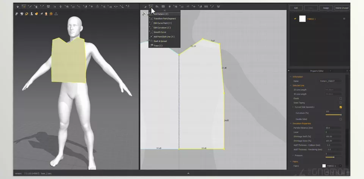Open the Property Editor title dropdown arrow

click(330, 71)
